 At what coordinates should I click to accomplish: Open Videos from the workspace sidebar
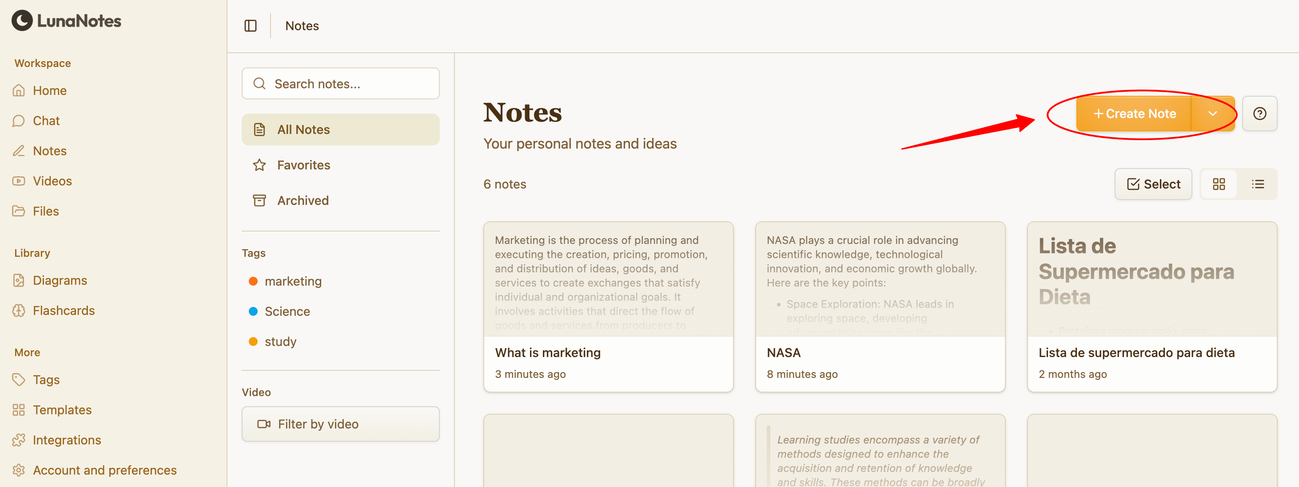coord(52,181)
